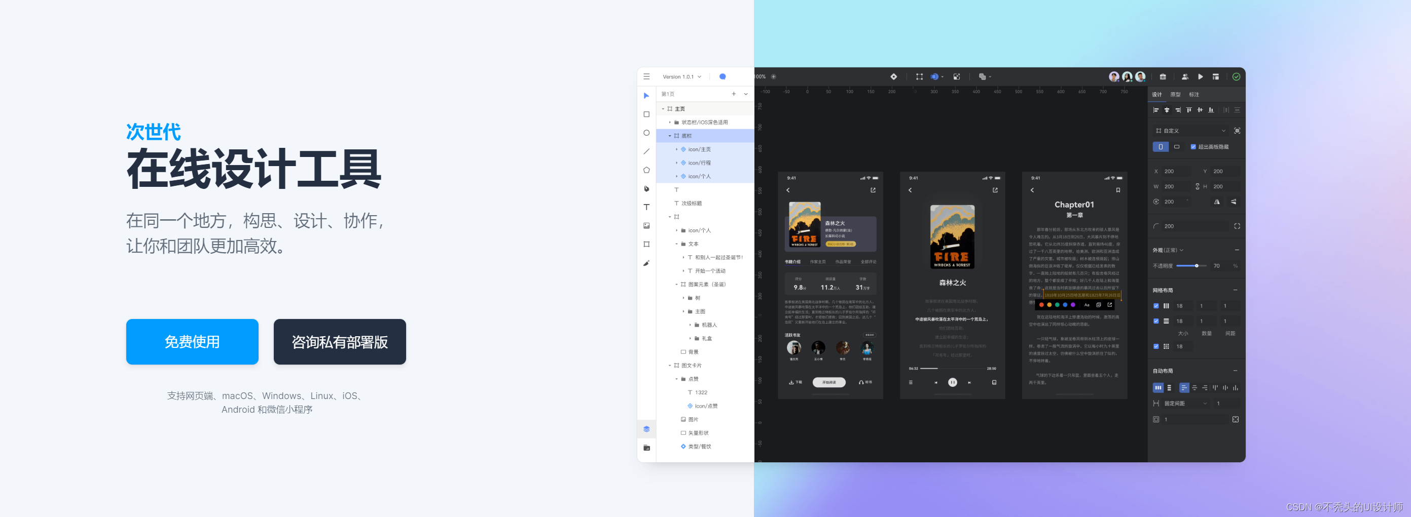Open Version 1.0.1 dropdown
This screenshot has height=517, width=1411.
[681, 76]
